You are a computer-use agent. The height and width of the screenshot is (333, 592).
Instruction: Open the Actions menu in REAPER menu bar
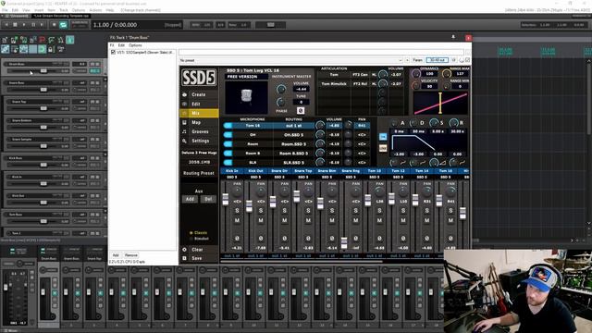95,10
